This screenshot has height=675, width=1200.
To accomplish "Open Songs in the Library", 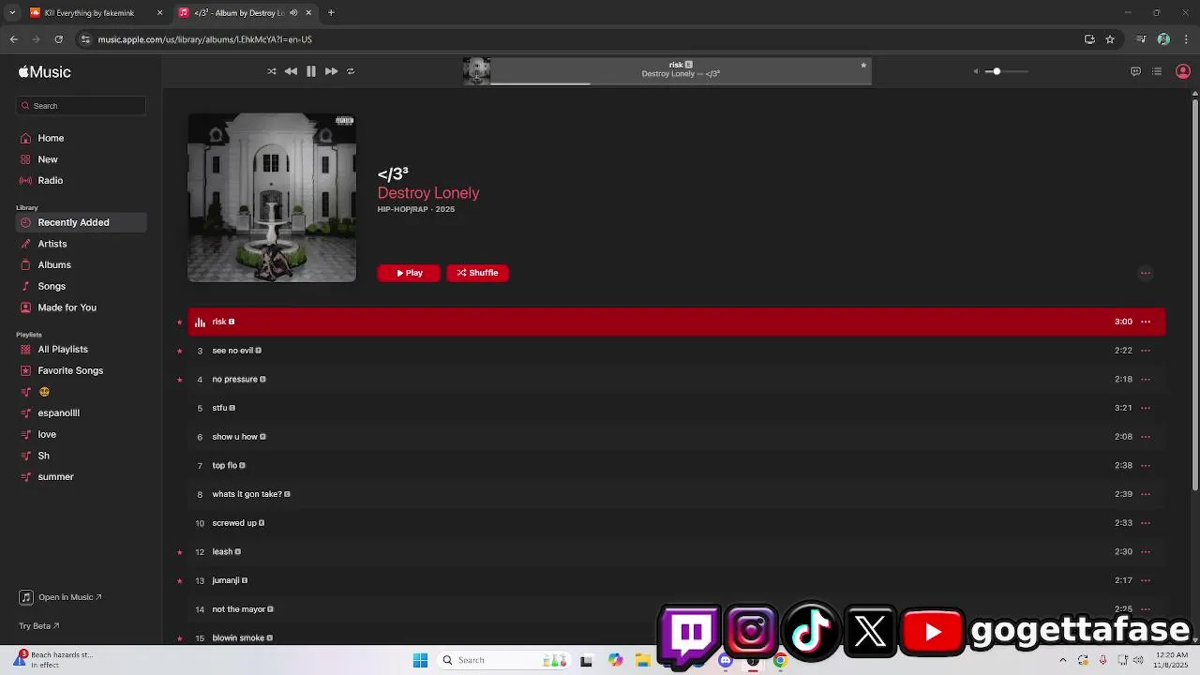I will coord(52,286).
